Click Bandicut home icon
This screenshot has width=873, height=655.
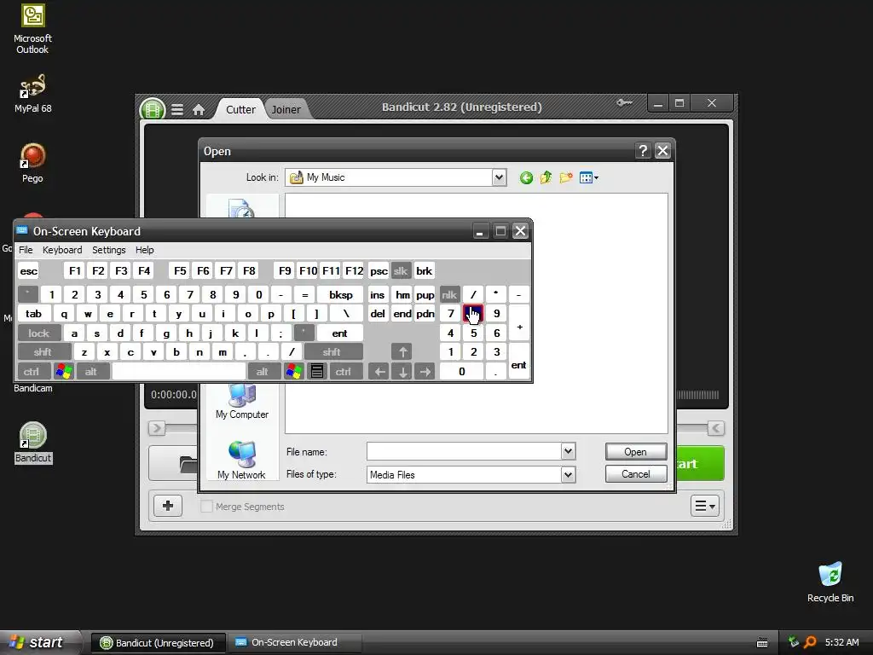pyautogui.click(x=199, y=110)
